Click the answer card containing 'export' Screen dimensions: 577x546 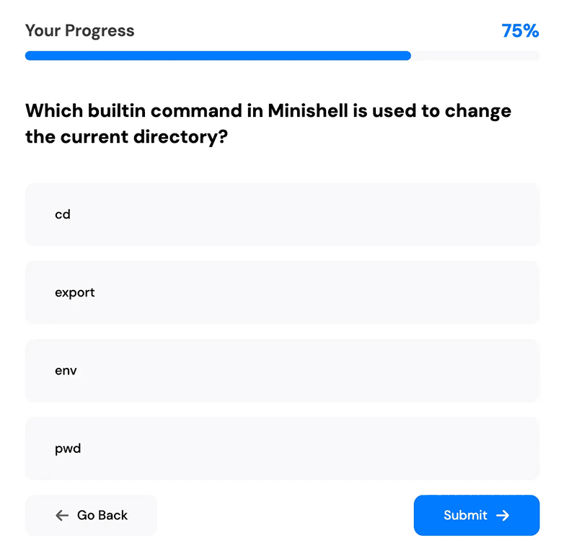283,292
